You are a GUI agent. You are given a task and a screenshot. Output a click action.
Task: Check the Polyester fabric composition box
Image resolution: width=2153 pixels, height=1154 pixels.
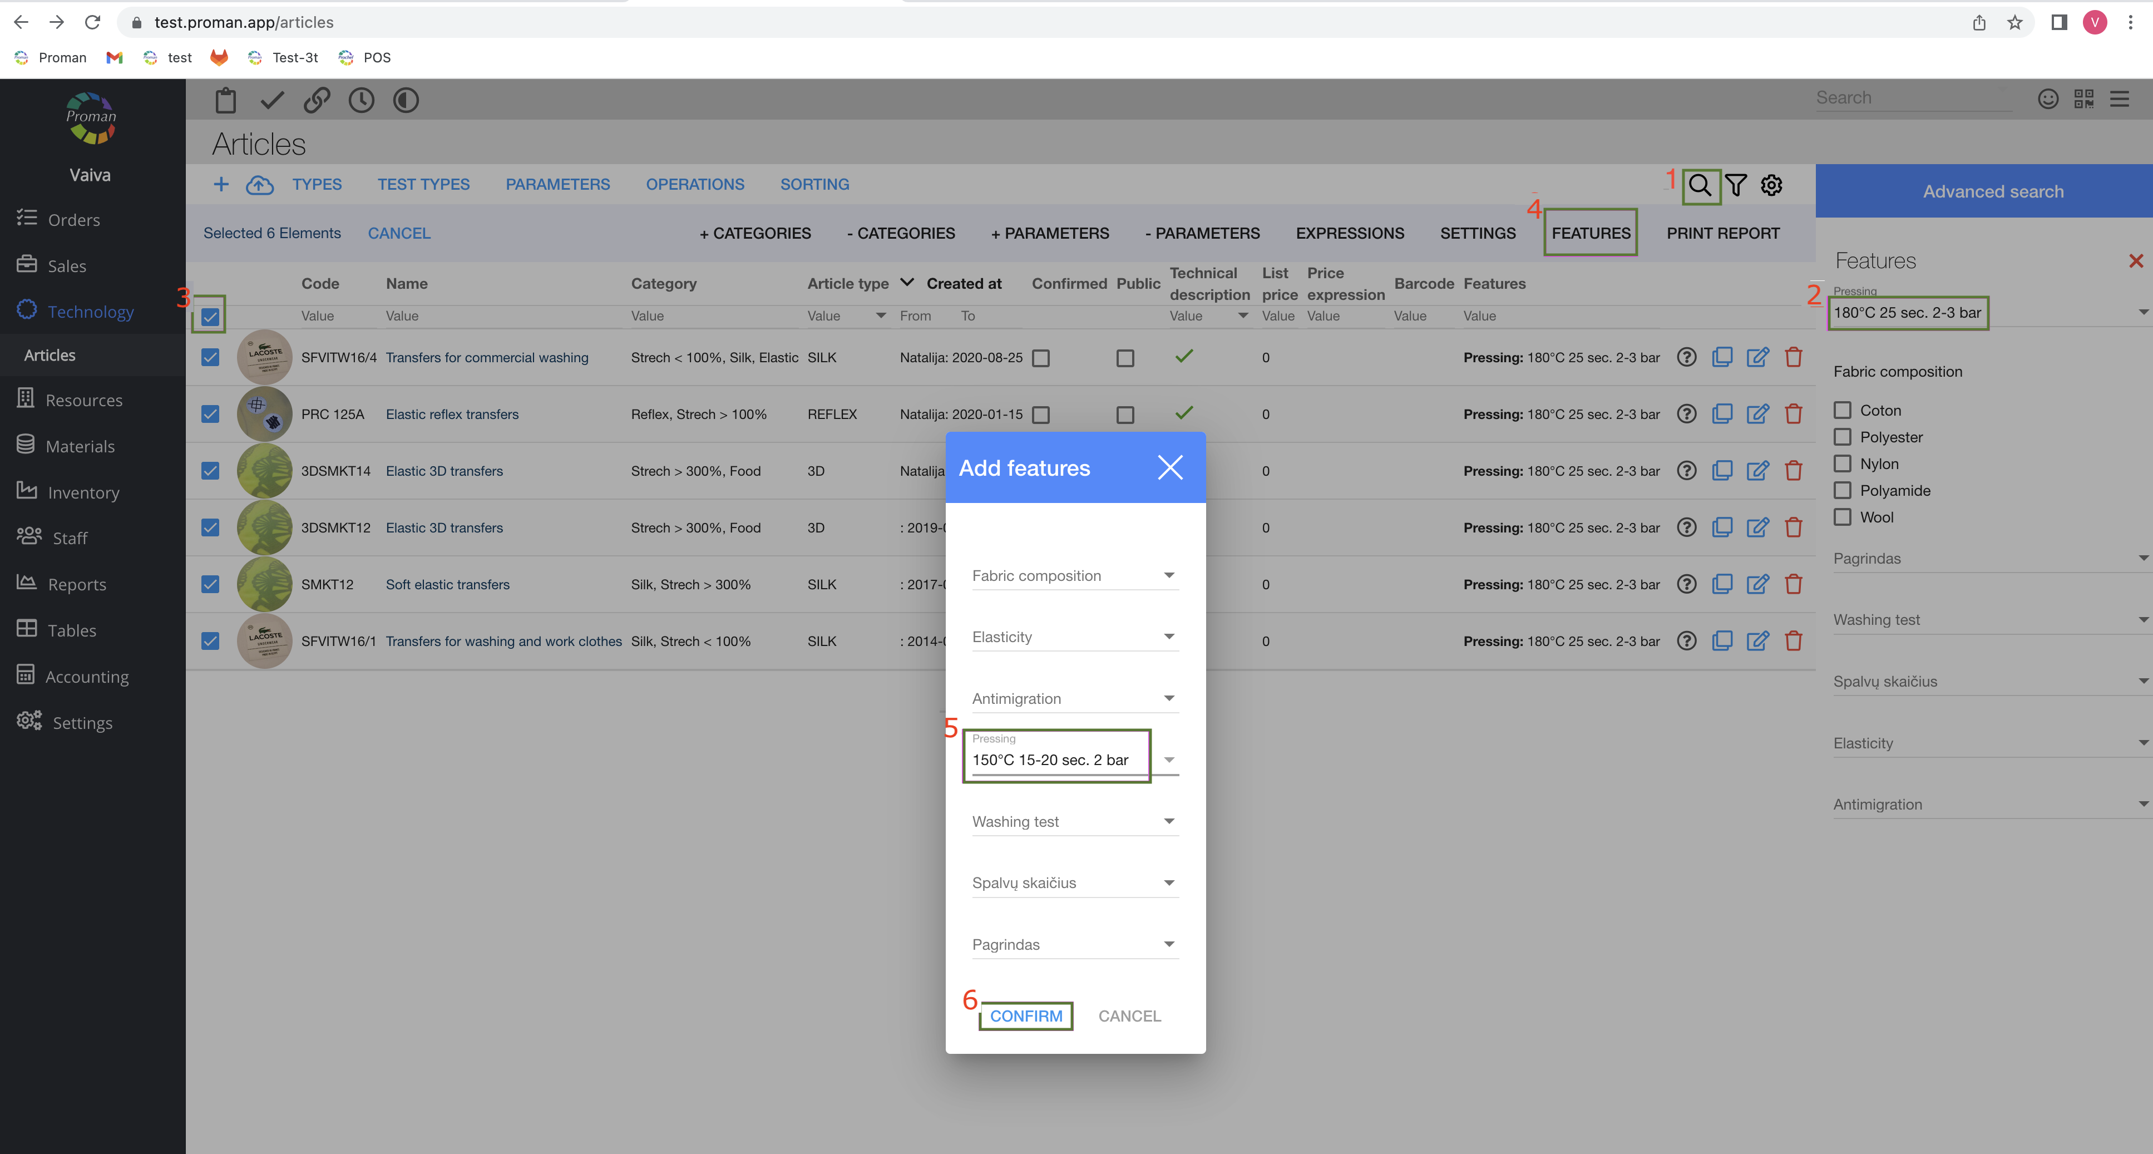[x=1842, y=437]
